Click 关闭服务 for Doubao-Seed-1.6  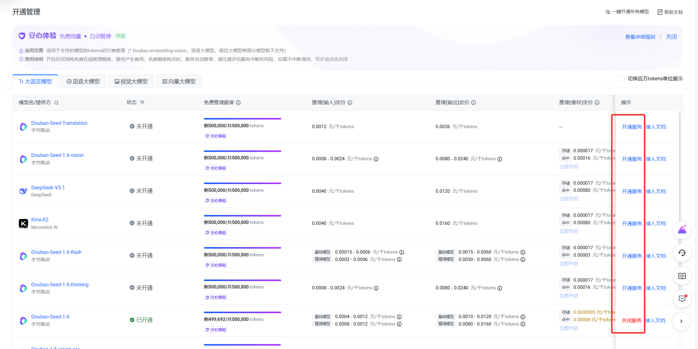pyautogui.click(x=631, y=321)
